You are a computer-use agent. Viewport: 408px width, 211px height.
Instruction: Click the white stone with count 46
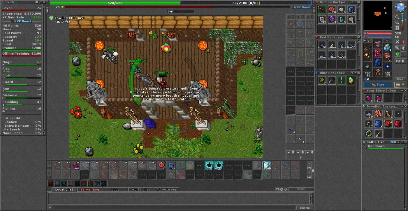(342, 10)
